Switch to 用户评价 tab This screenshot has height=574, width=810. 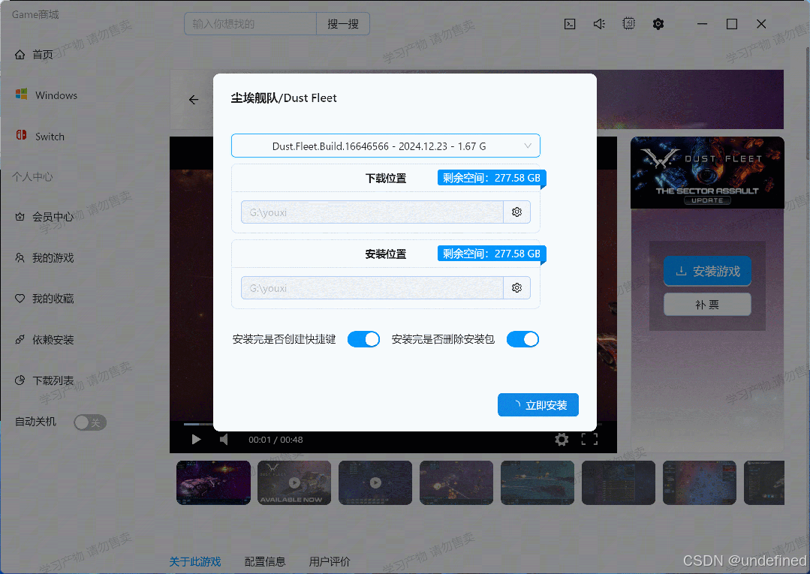(x=330, y=561)
